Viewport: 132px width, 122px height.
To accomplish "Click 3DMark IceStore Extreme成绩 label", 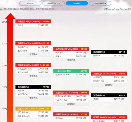I will [x=117, y=9].
